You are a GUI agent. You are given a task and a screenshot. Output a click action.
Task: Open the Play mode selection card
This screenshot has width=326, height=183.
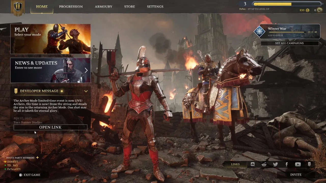pos(50,39)
